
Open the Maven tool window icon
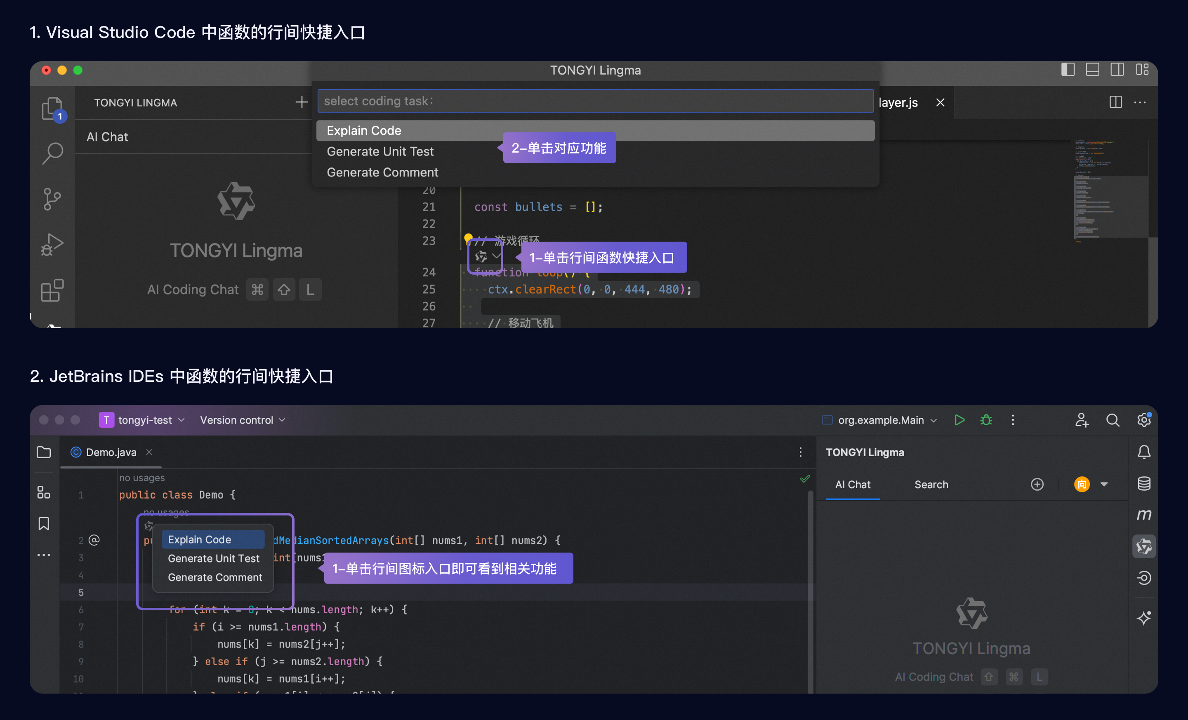pyautogui.click(x=1143, y=515)
